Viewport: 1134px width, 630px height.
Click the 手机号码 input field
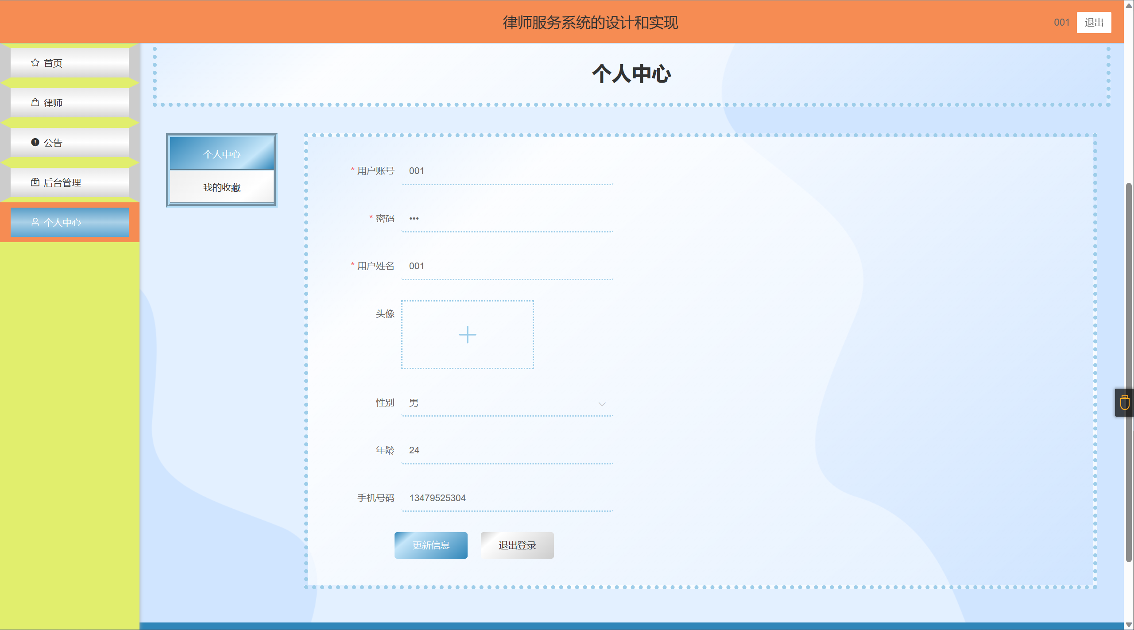[507, 498]
